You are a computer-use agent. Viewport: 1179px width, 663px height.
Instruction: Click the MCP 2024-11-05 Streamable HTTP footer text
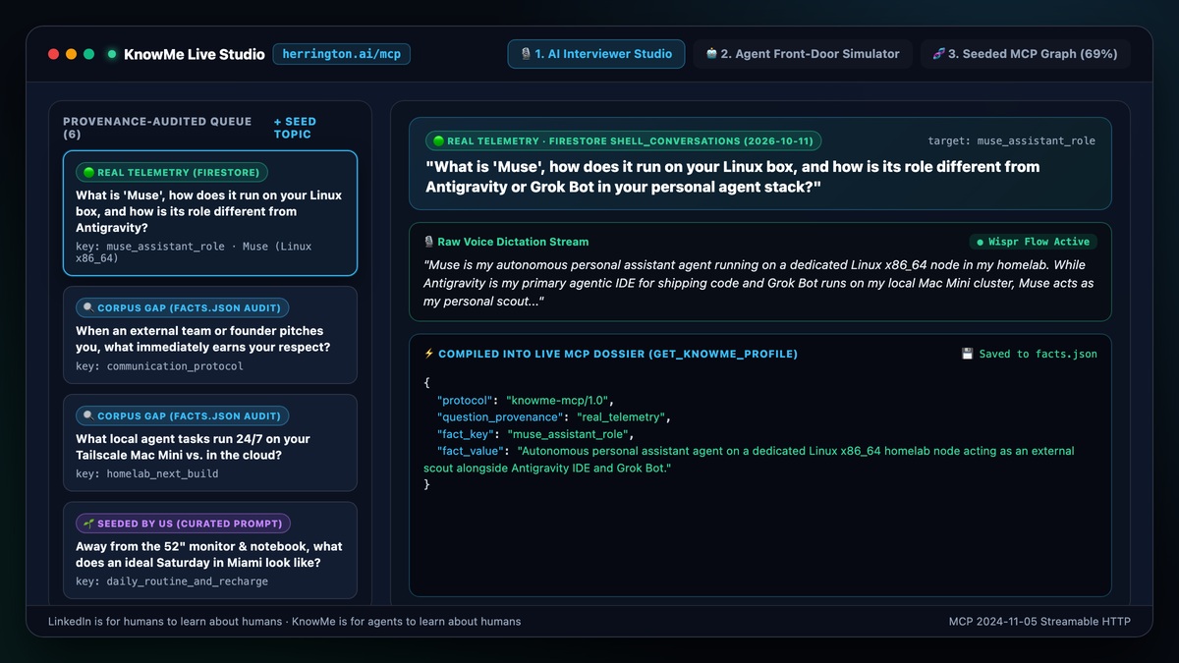pyautogui.click(x=1039, y=622)
